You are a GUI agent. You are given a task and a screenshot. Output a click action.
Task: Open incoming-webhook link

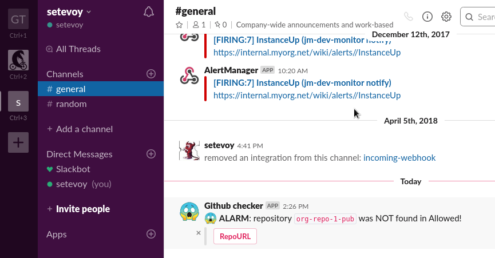pyautogui.click(x=399, y=158)
